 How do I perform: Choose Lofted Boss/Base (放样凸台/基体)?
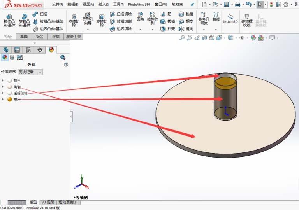tap(48, 21)
